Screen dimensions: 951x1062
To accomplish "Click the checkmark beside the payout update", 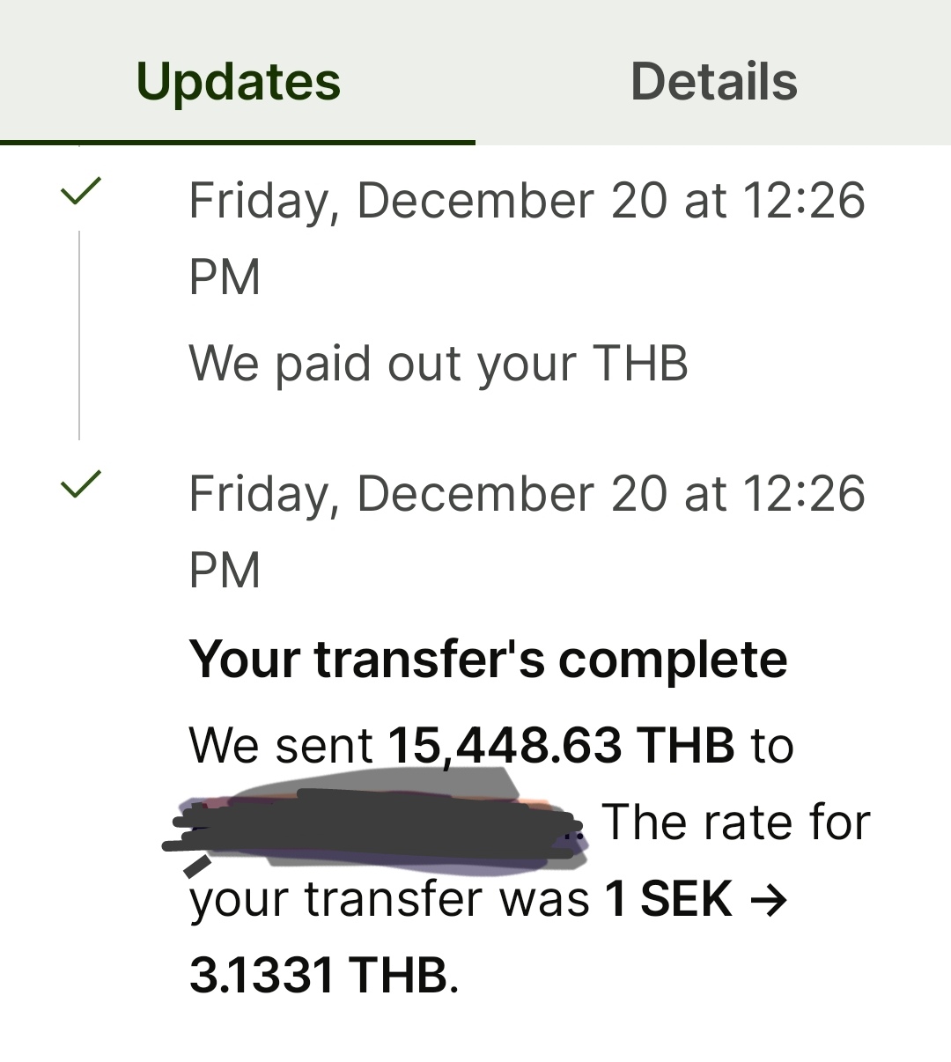I will click(80, 190).
